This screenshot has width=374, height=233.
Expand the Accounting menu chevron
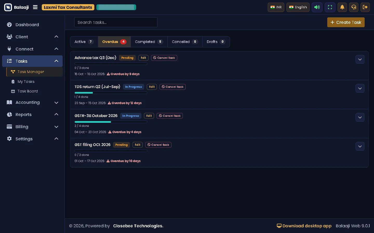(56, 103)
